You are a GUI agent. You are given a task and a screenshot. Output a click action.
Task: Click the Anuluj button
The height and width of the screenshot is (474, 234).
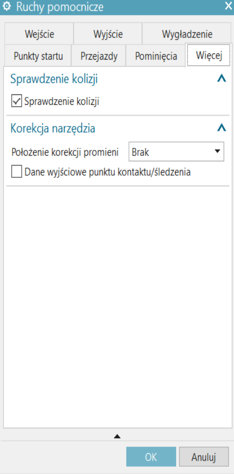point(204,457)
